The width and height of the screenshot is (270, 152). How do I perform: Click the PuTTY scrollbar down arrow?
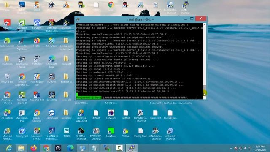point(204,98)
